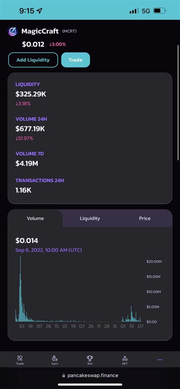Tap the battery icon in status bar

[x=160, y=11]
